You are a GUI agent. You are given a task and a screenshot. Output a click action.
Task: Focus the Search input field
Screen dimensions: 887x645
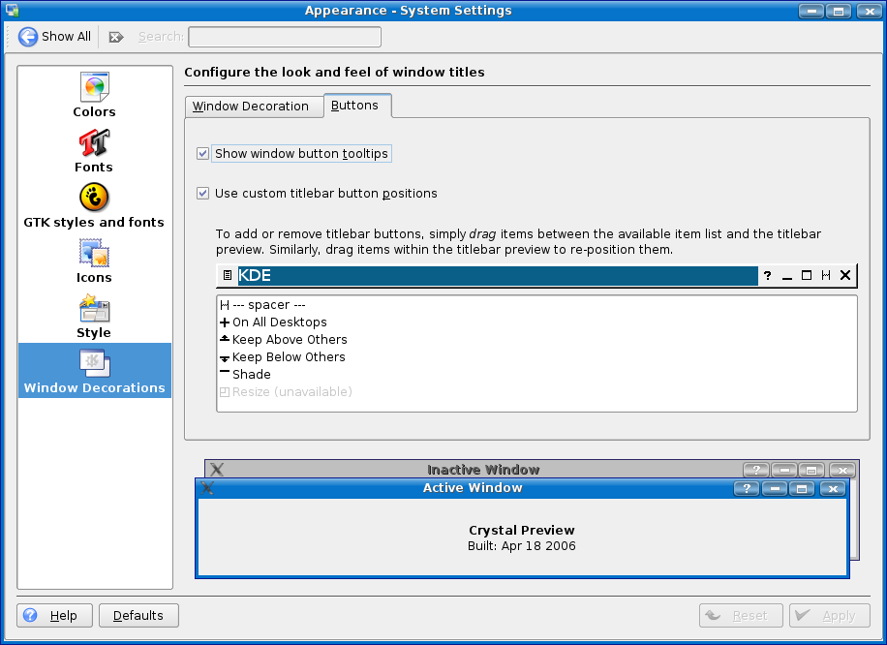click(284, 37)
